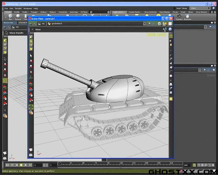Click the end frame field showing 240
Viewport: 218px width, 175px height.
click(x=187, y=165)
